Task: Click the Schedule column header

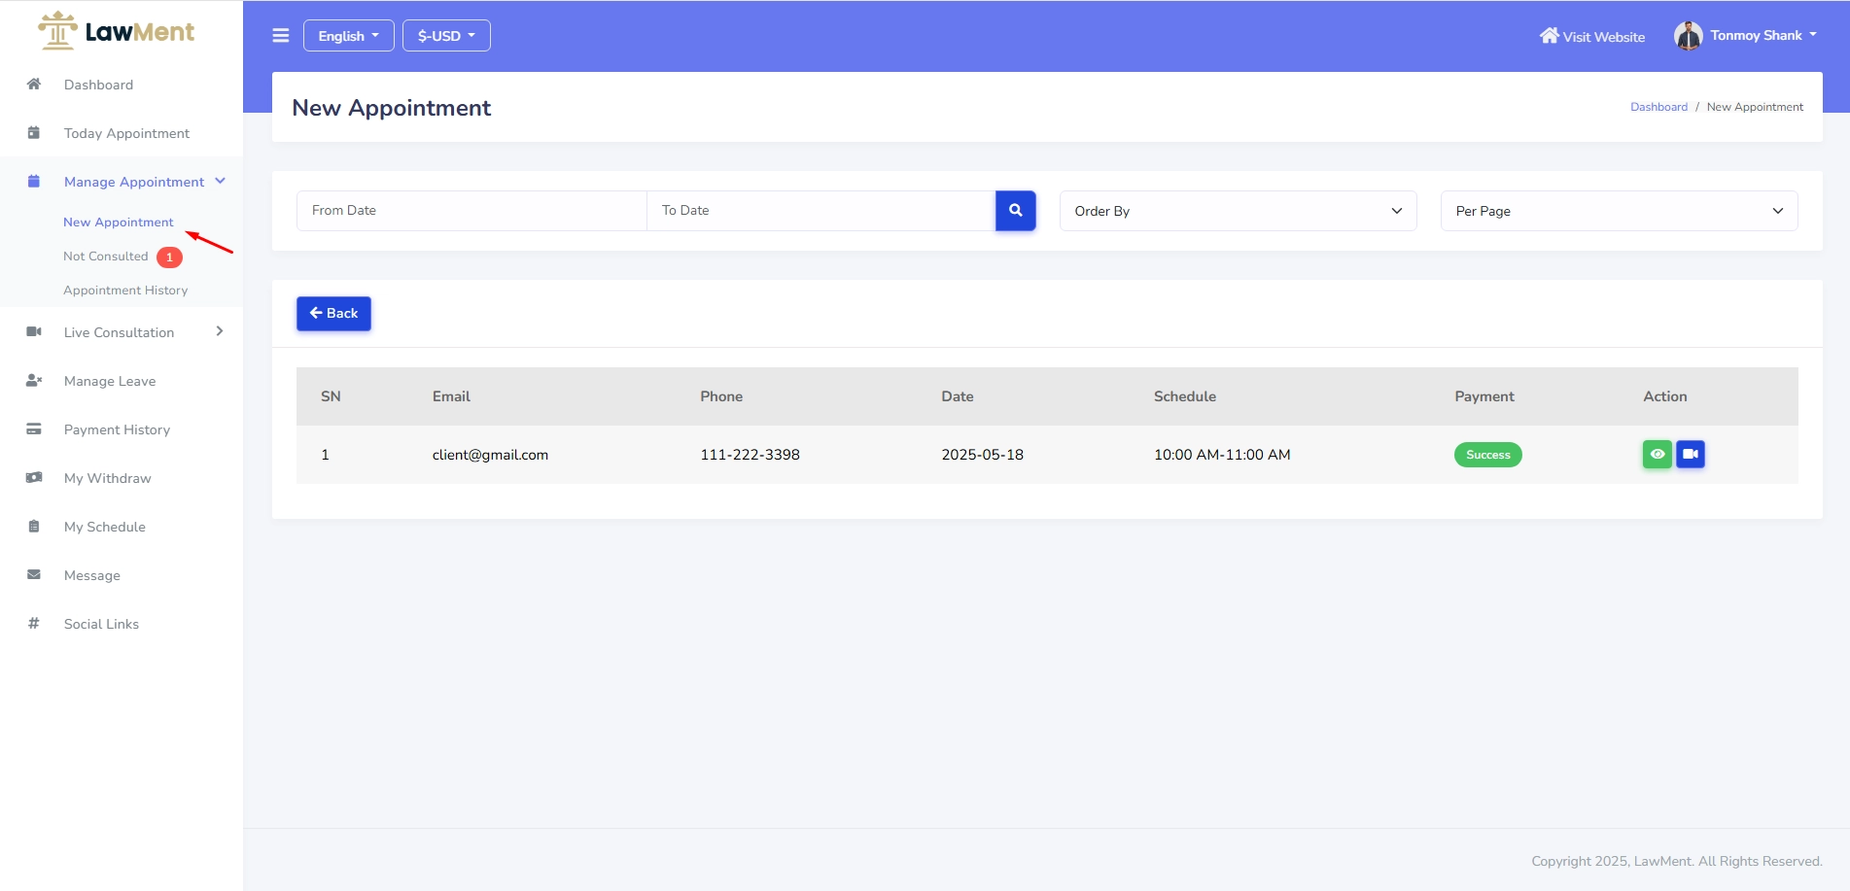Action: point(1185,396)
